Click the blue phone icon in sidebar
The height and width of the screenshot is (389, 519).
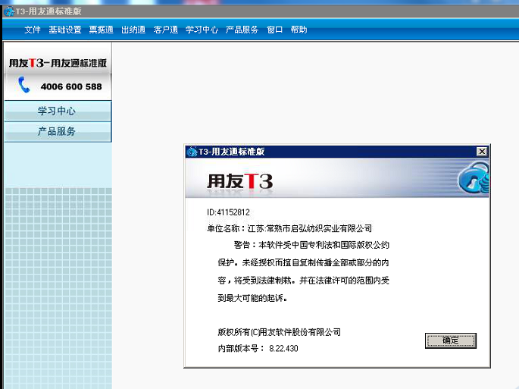pyautogui.click(x=23, y=85)
